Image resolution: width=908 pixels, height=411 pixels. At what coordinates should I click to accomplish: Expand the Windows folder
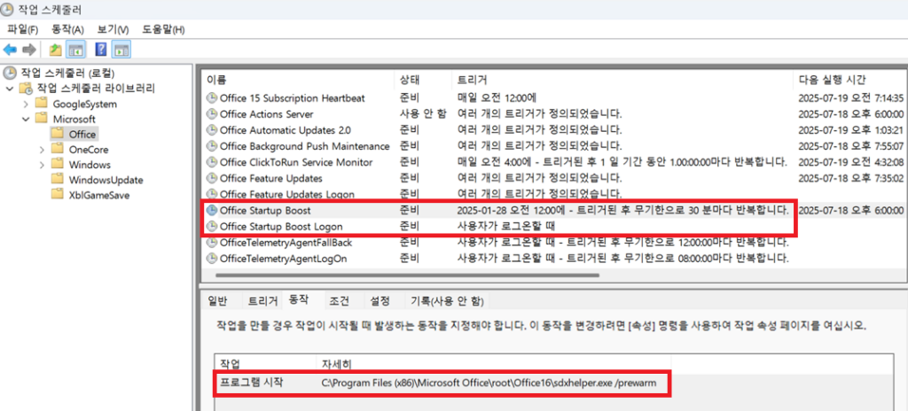[41, 165]
